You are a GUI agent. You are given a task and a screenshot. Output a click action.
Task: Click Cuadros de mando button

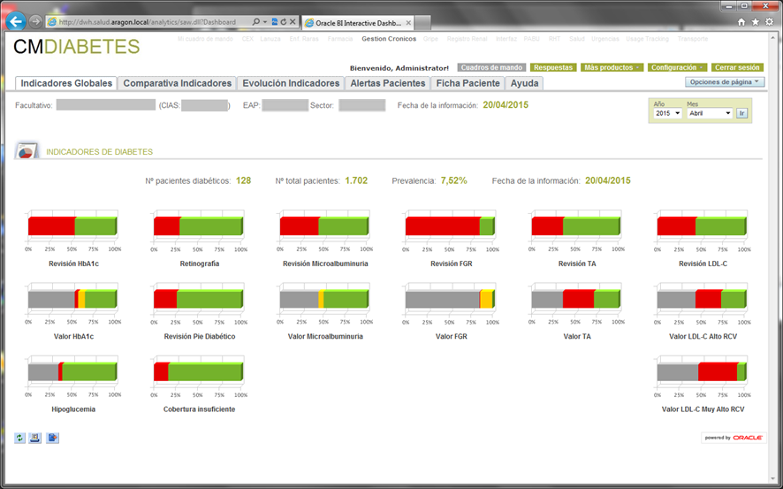tap(491, 67)
